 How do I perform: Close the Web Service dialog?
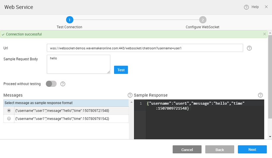pyautogui.click(x=266, y=7)
